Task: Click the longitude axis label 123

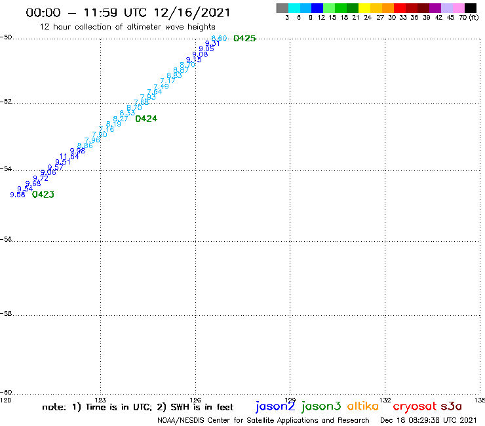Action: (x=100, y=400)
